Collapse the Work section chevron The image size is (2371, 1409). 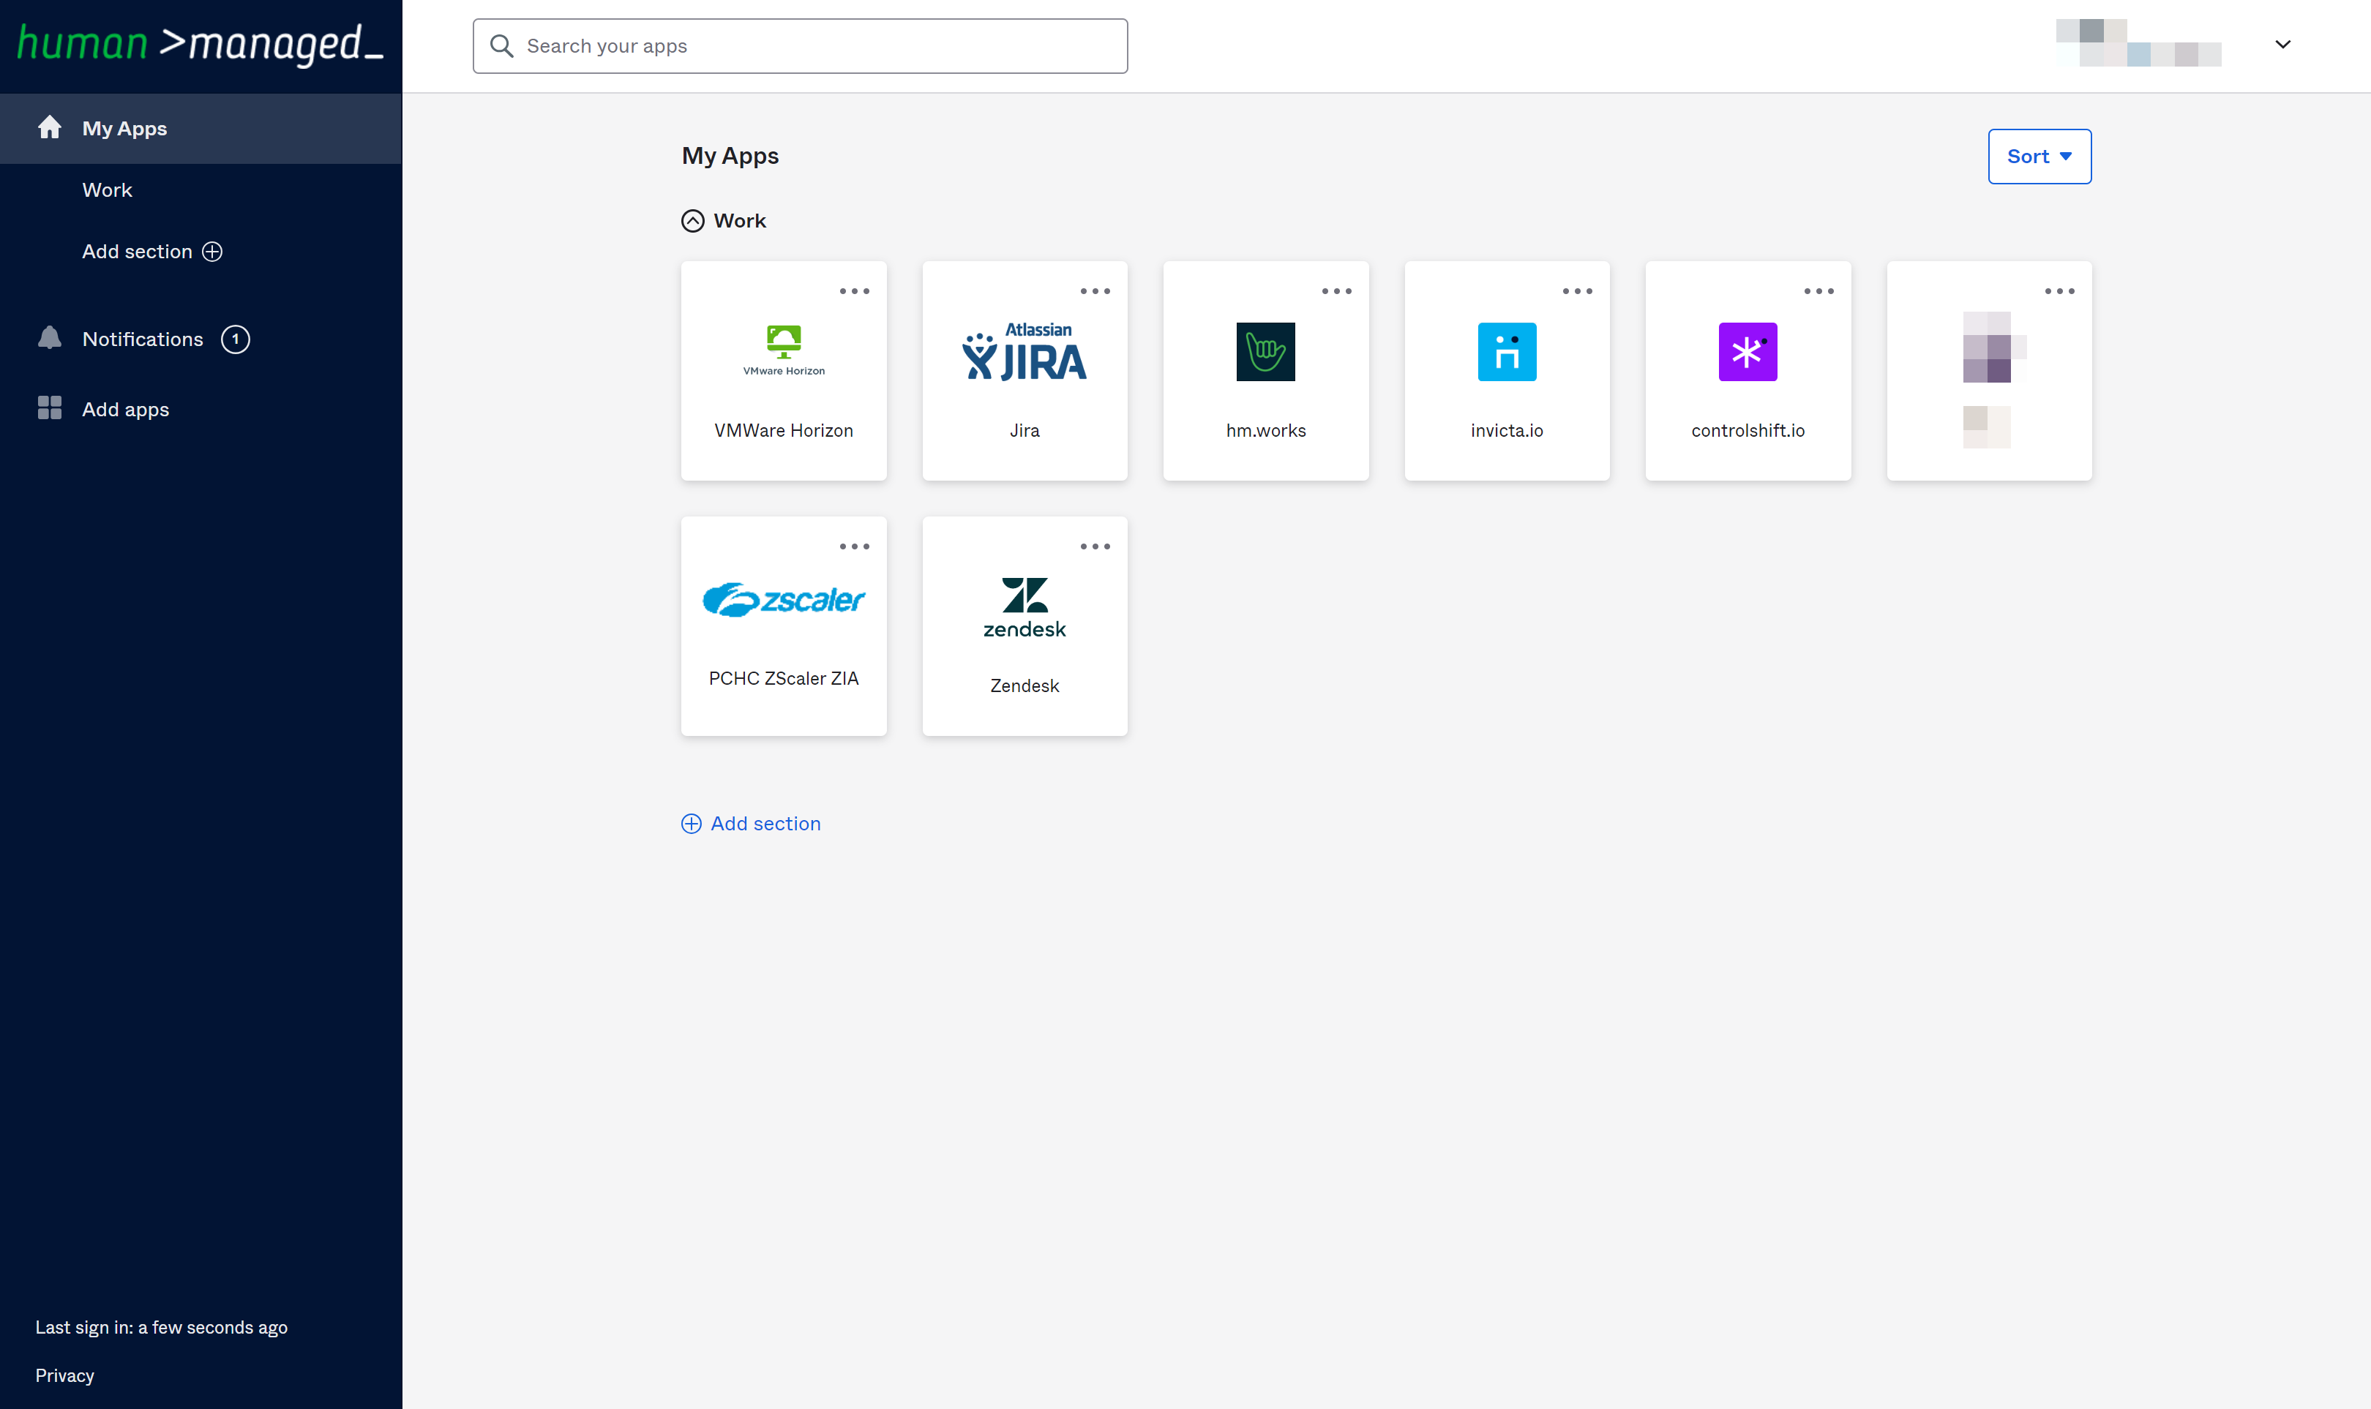pyautogui.click(x=692, y=221)
